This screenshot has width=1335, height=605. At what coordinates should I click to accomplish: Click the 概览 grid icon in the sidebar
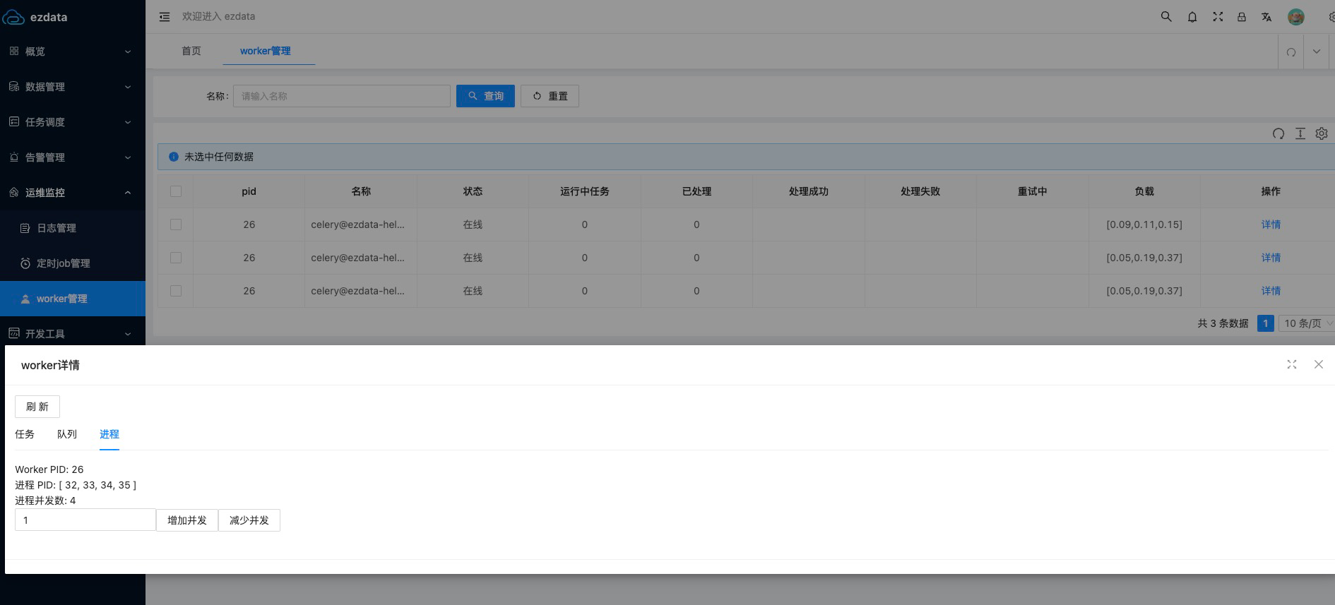click(x=14, y=51)
